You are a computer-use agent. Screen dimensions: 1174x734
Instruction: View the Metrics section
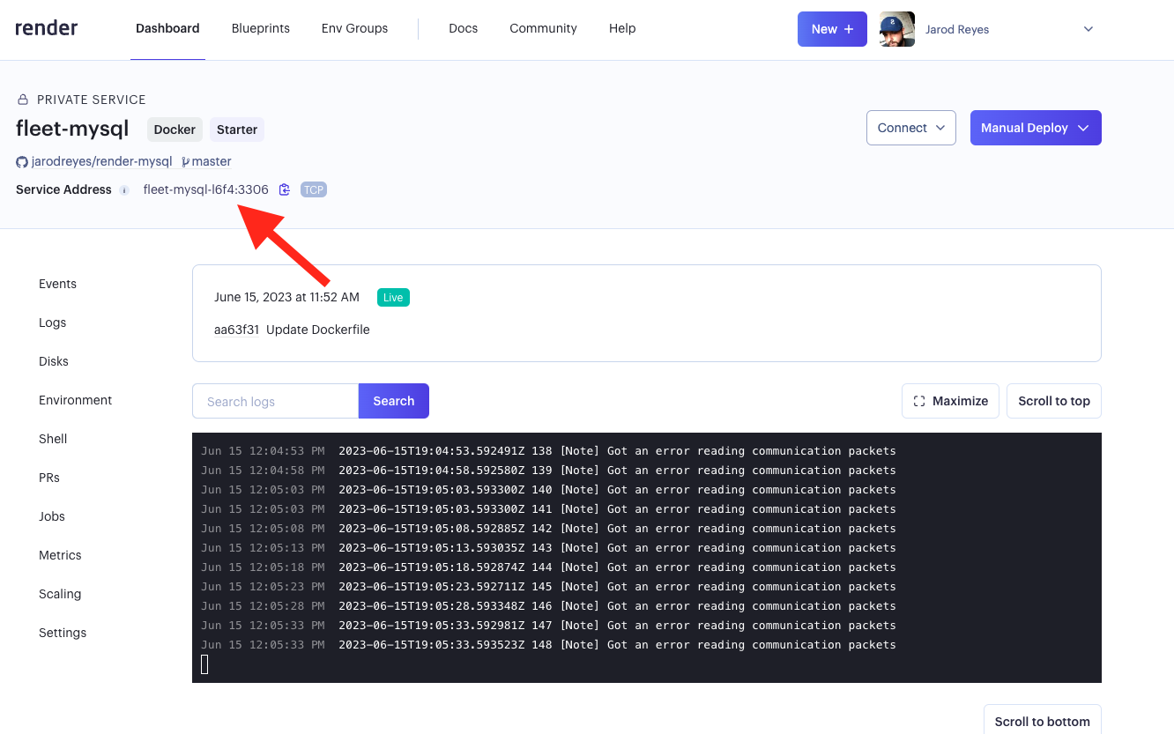60,555
